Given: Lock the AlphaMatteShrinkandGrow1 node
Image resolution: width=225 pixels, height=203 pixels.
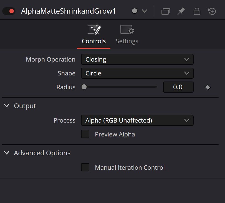Looking at the screenshot, I should coord(197,11).
